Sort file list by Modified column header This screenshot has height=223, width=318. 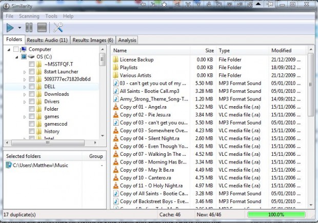(x=287, y=50)
